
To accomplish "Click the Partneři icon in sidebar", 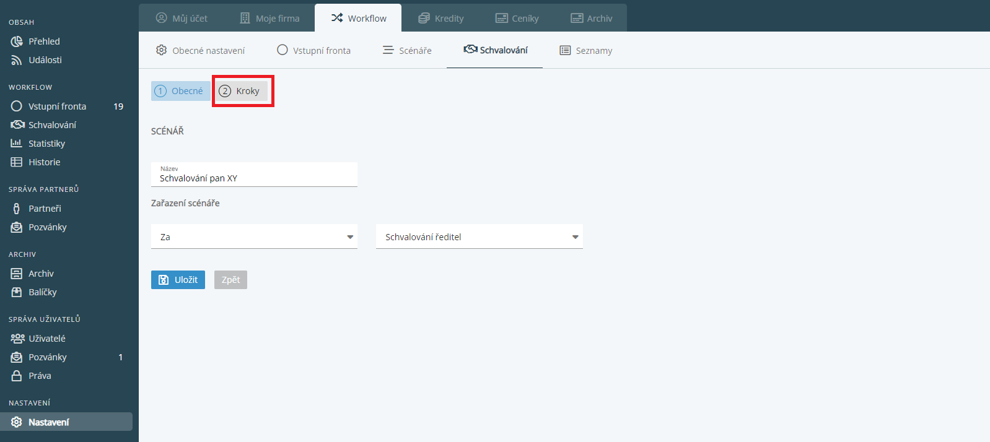I will 17,209.
